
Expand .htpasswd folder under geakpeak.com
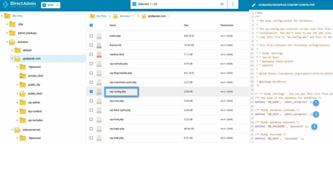pos(18,67)
